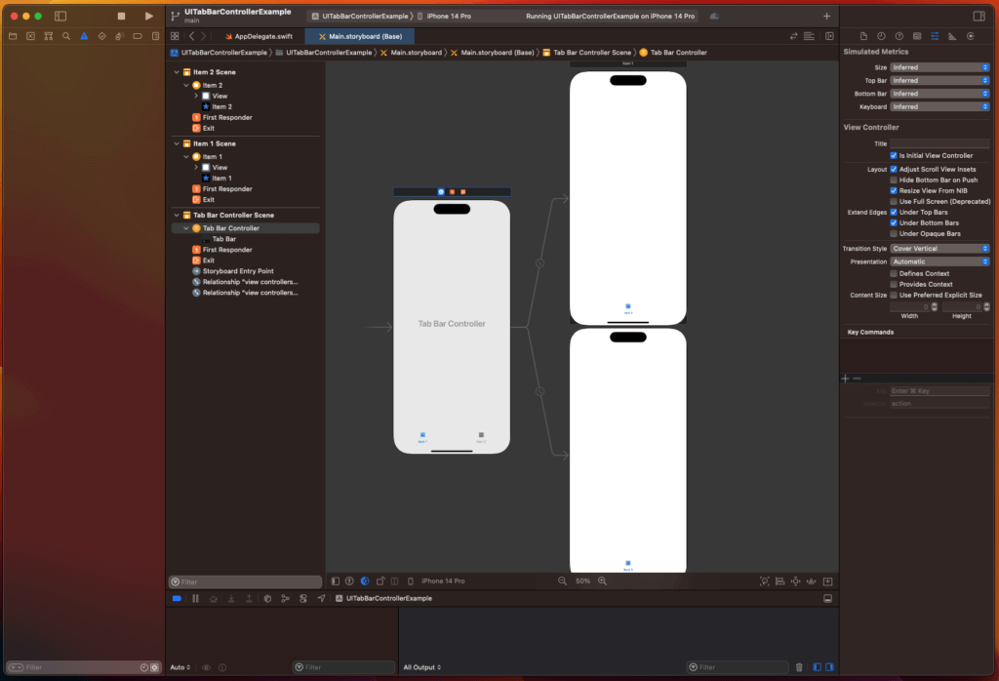Click the Run (play) button
This screenshot has height=681, width=999.
pyautogui.click(x=148, y=17)
